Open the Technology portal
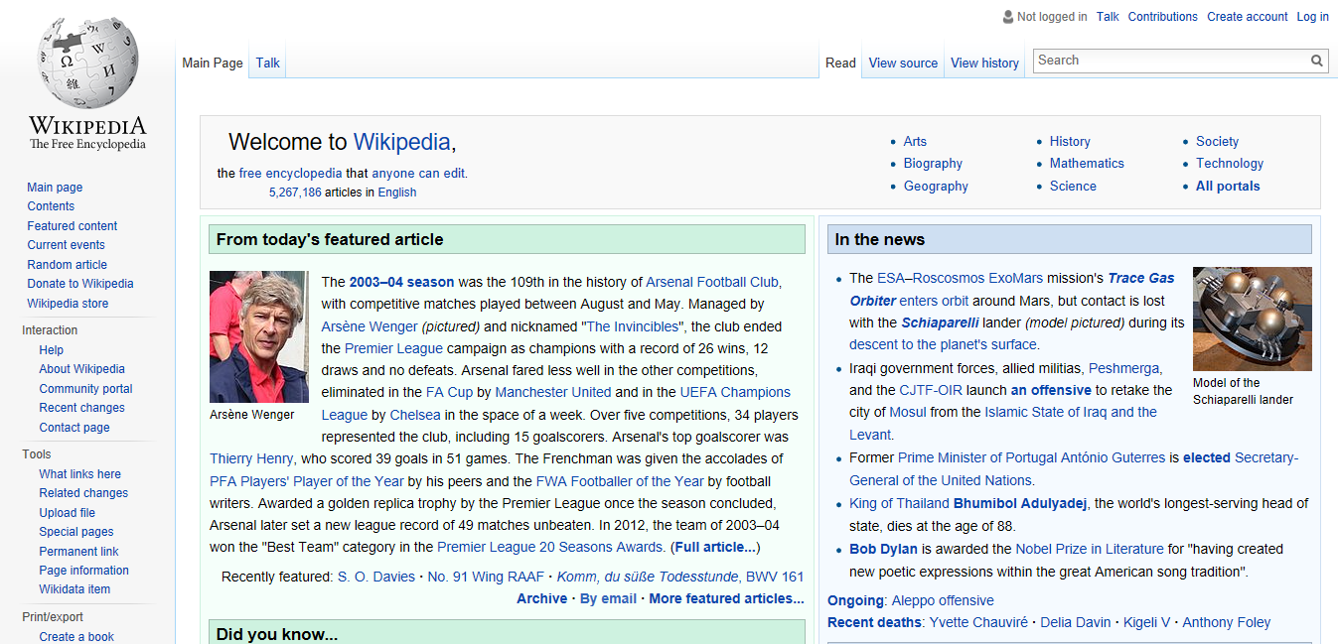The width and height of the screenshot is (1338, 644). (x=1230, y=164)
